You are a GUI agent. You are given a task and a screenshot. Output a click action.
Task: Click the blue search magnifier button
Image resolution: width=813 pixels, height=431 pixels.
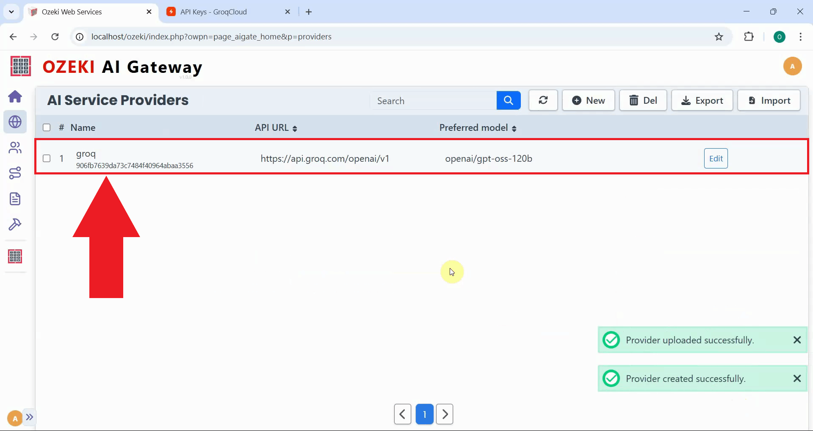coord(508,101)
